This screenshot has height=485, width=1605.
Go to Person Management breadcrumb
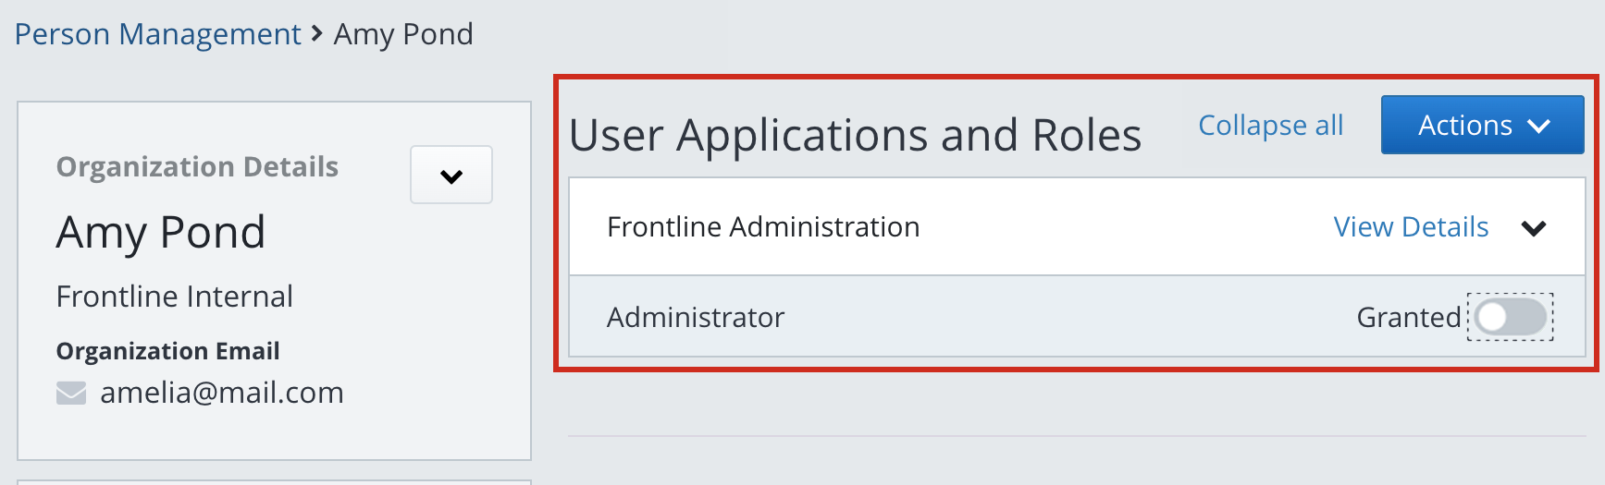157,34
